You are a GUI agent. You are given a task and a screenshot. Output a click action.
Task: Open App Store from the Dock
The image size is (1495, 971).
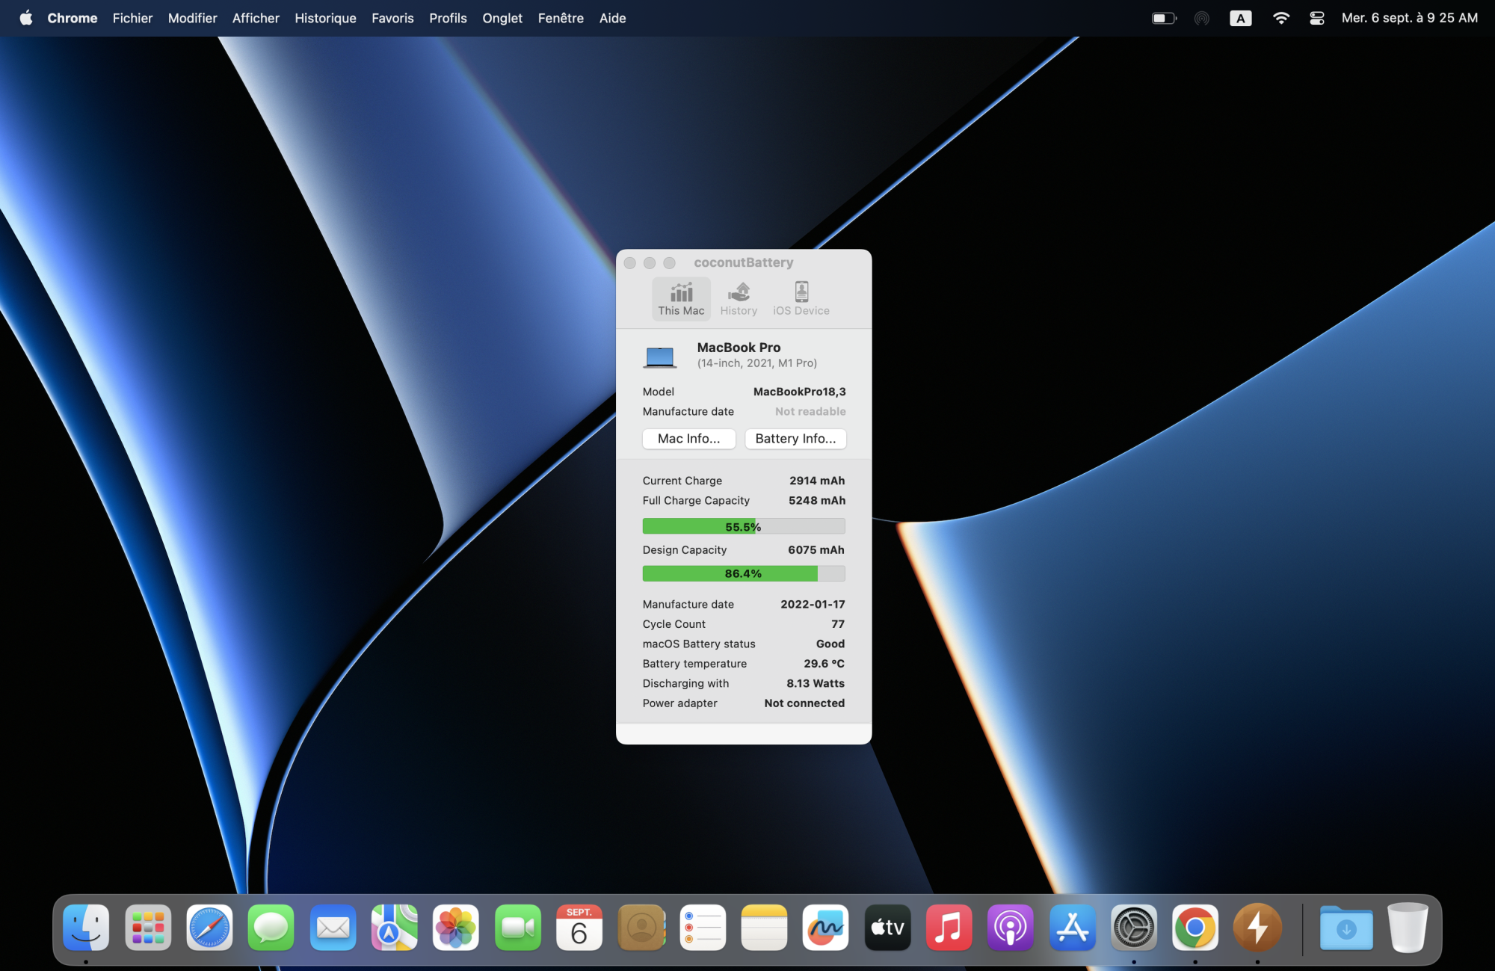1072,928
